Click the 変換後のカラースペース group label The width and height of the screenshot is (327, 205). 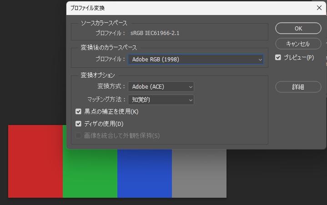click(109, 47)
